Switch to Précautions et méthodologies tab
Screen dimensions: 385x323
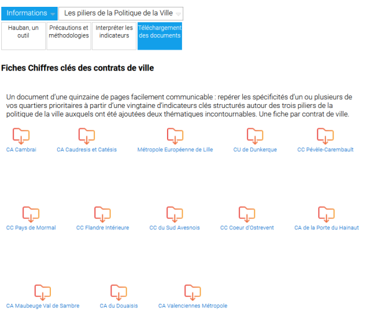pos(69,36)
